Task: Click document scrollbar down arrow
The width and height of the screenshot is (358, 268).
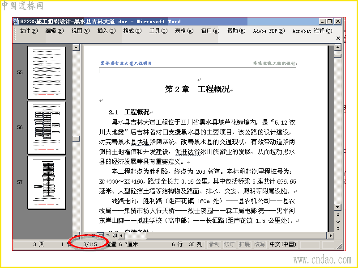Action: 338,207
